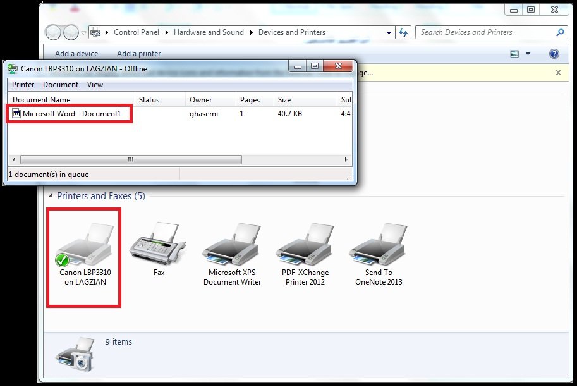This screenshot has height=387, width=577.
Task: Minimize the Canon LBP3310 queue window
Action: tap(298, 66)
